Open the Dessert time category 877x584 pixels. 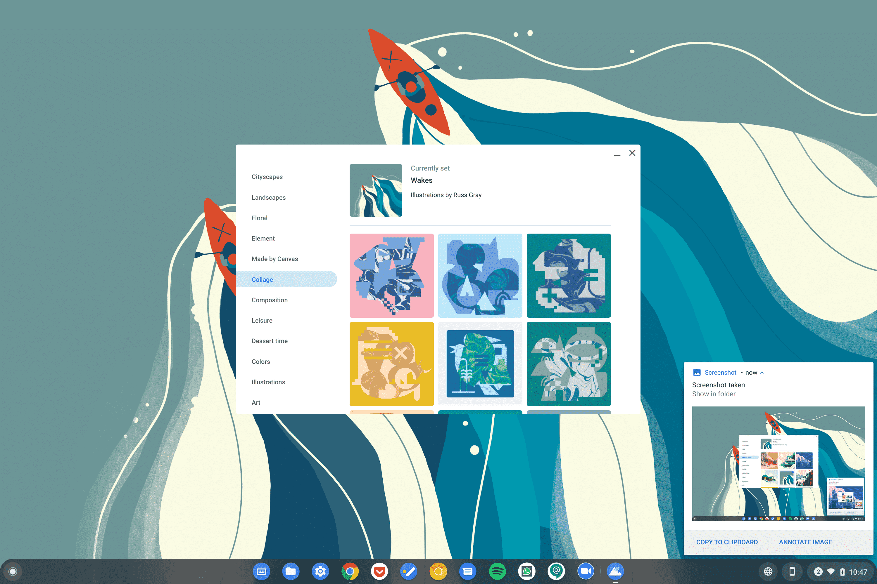[270, 341]
